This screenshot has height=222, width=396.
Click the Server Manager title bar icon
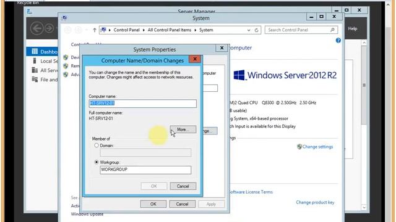tap(30, 11)
